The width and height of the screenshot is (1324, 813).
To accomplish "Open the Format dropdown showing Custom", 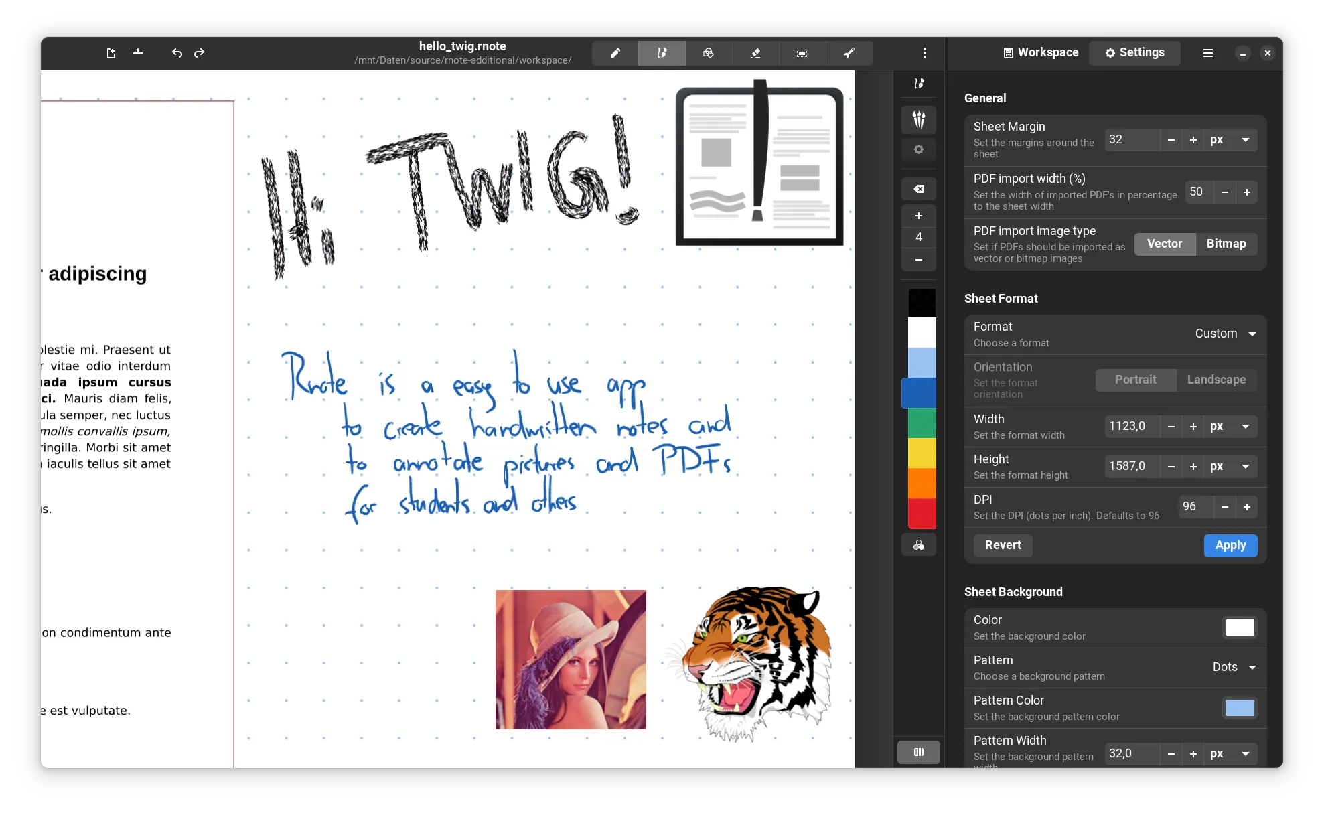I will [1225, 334].
